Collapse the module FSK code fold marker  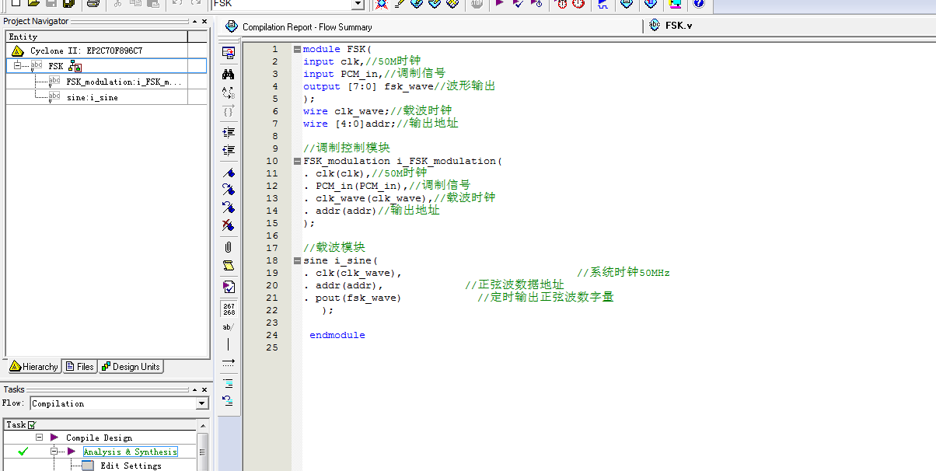[x=297, y=49]
